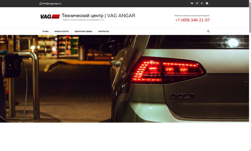Screen dimensions: 251x151
Task: Open the VK social link icon
Action: coord(192,3)
